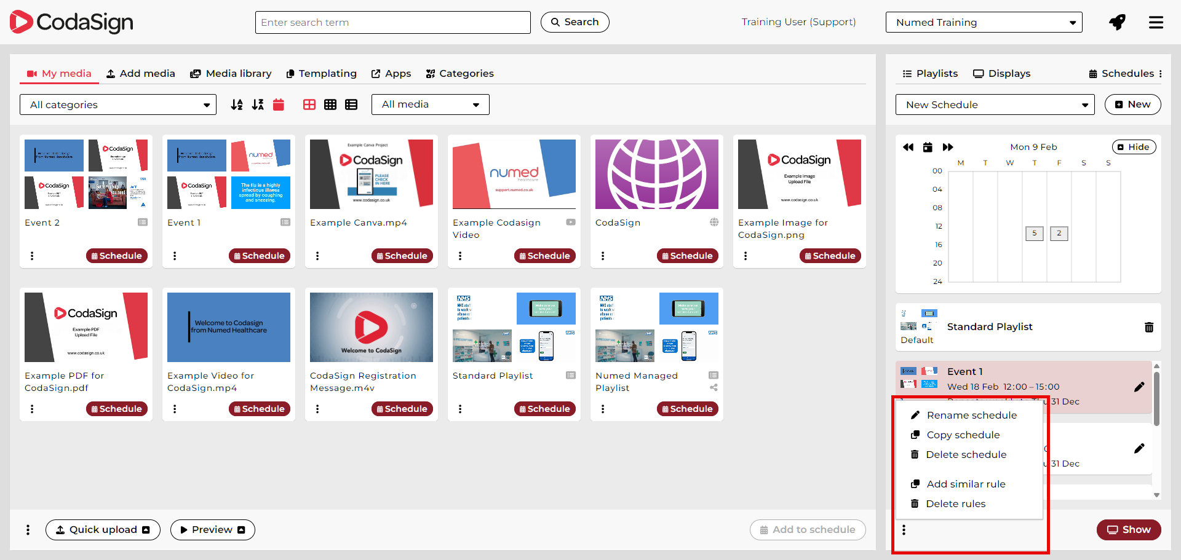This screenshot has width=1181, height=560.
Task: Sort media by date calendar icon
Action: coord(279,105)
